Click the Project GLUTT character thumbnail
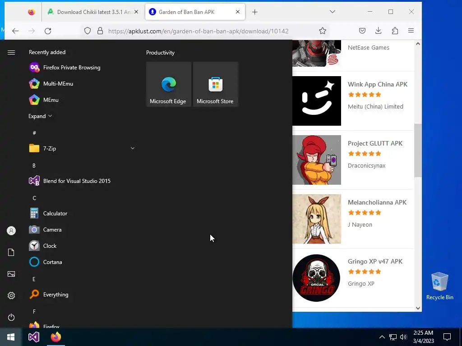 [317, 160]
